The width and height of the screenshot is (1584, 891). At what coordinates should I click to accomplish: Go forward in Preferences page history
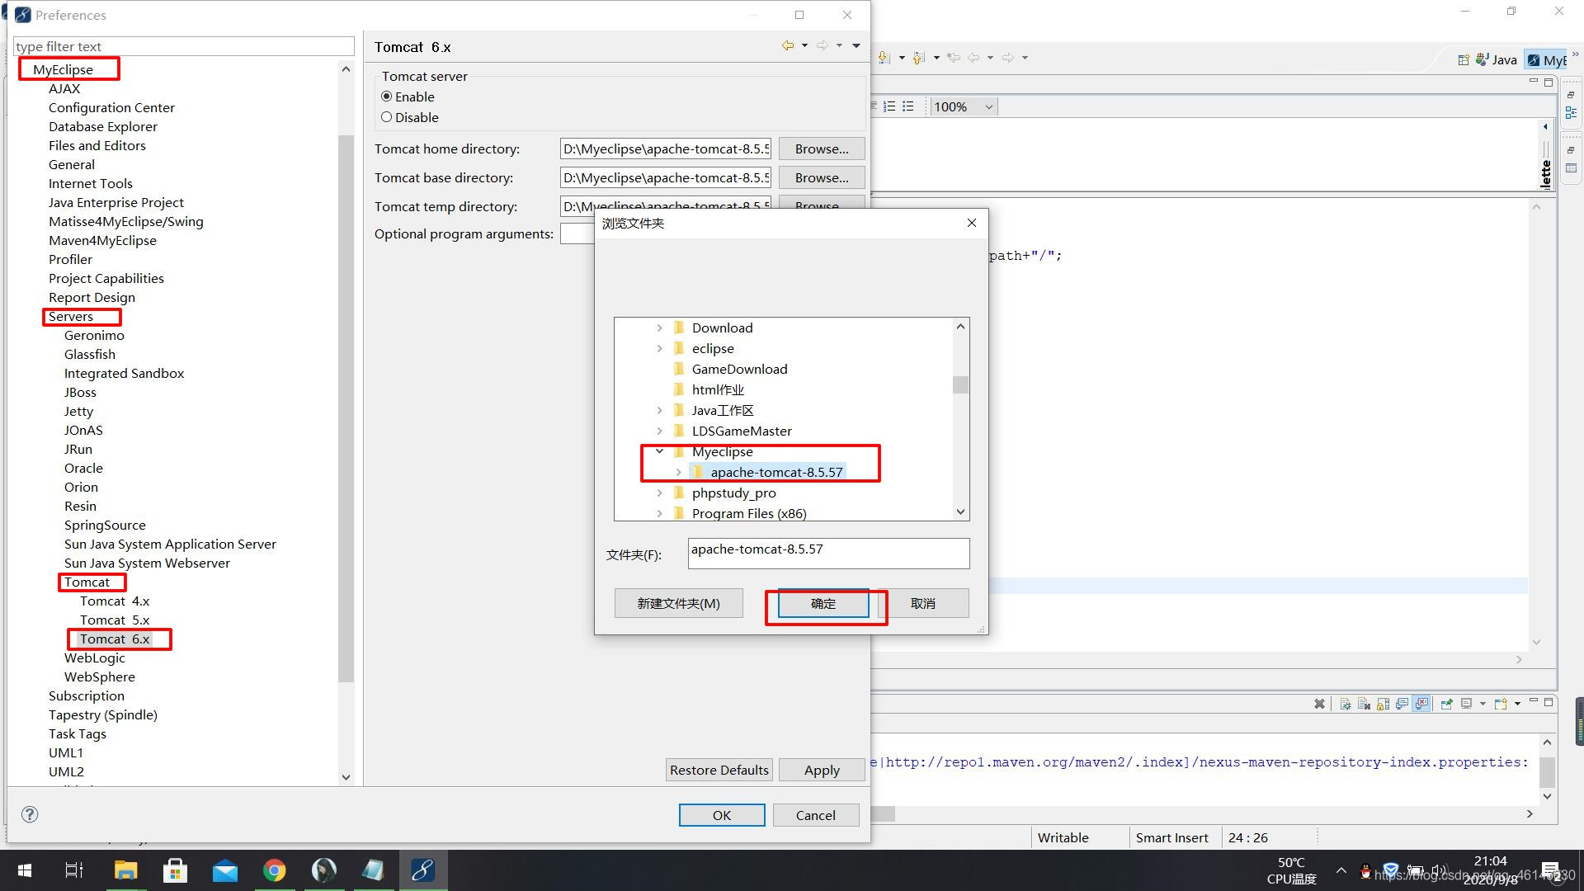click(823, 46)
